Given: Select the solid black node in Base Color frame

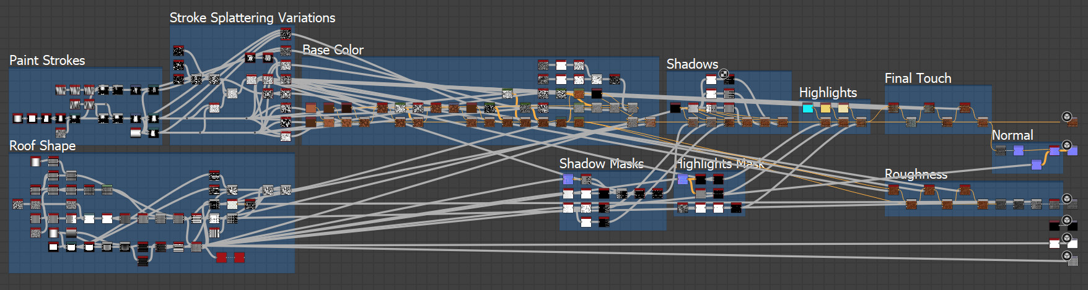Looking at the screenshot, I should 596,93.
